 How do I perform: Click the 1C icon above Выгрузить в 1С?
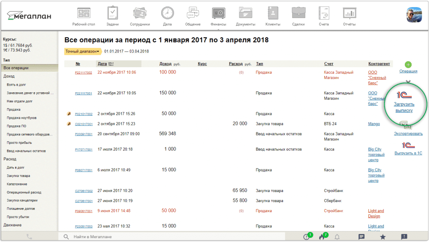(408, 146)
